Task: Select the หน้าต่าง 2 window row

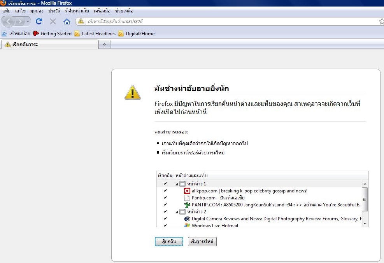Action: point(259,211)
